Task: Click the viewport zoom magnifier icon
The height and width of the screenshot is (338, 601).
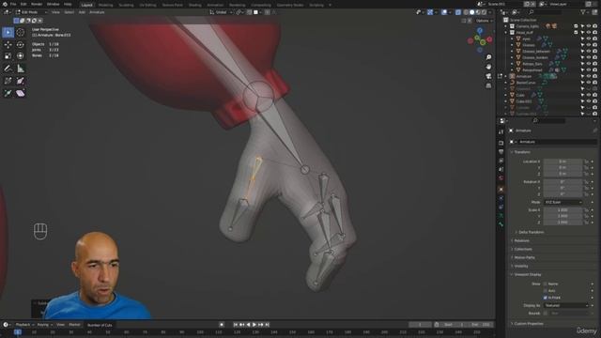Action: click(488, 57)
